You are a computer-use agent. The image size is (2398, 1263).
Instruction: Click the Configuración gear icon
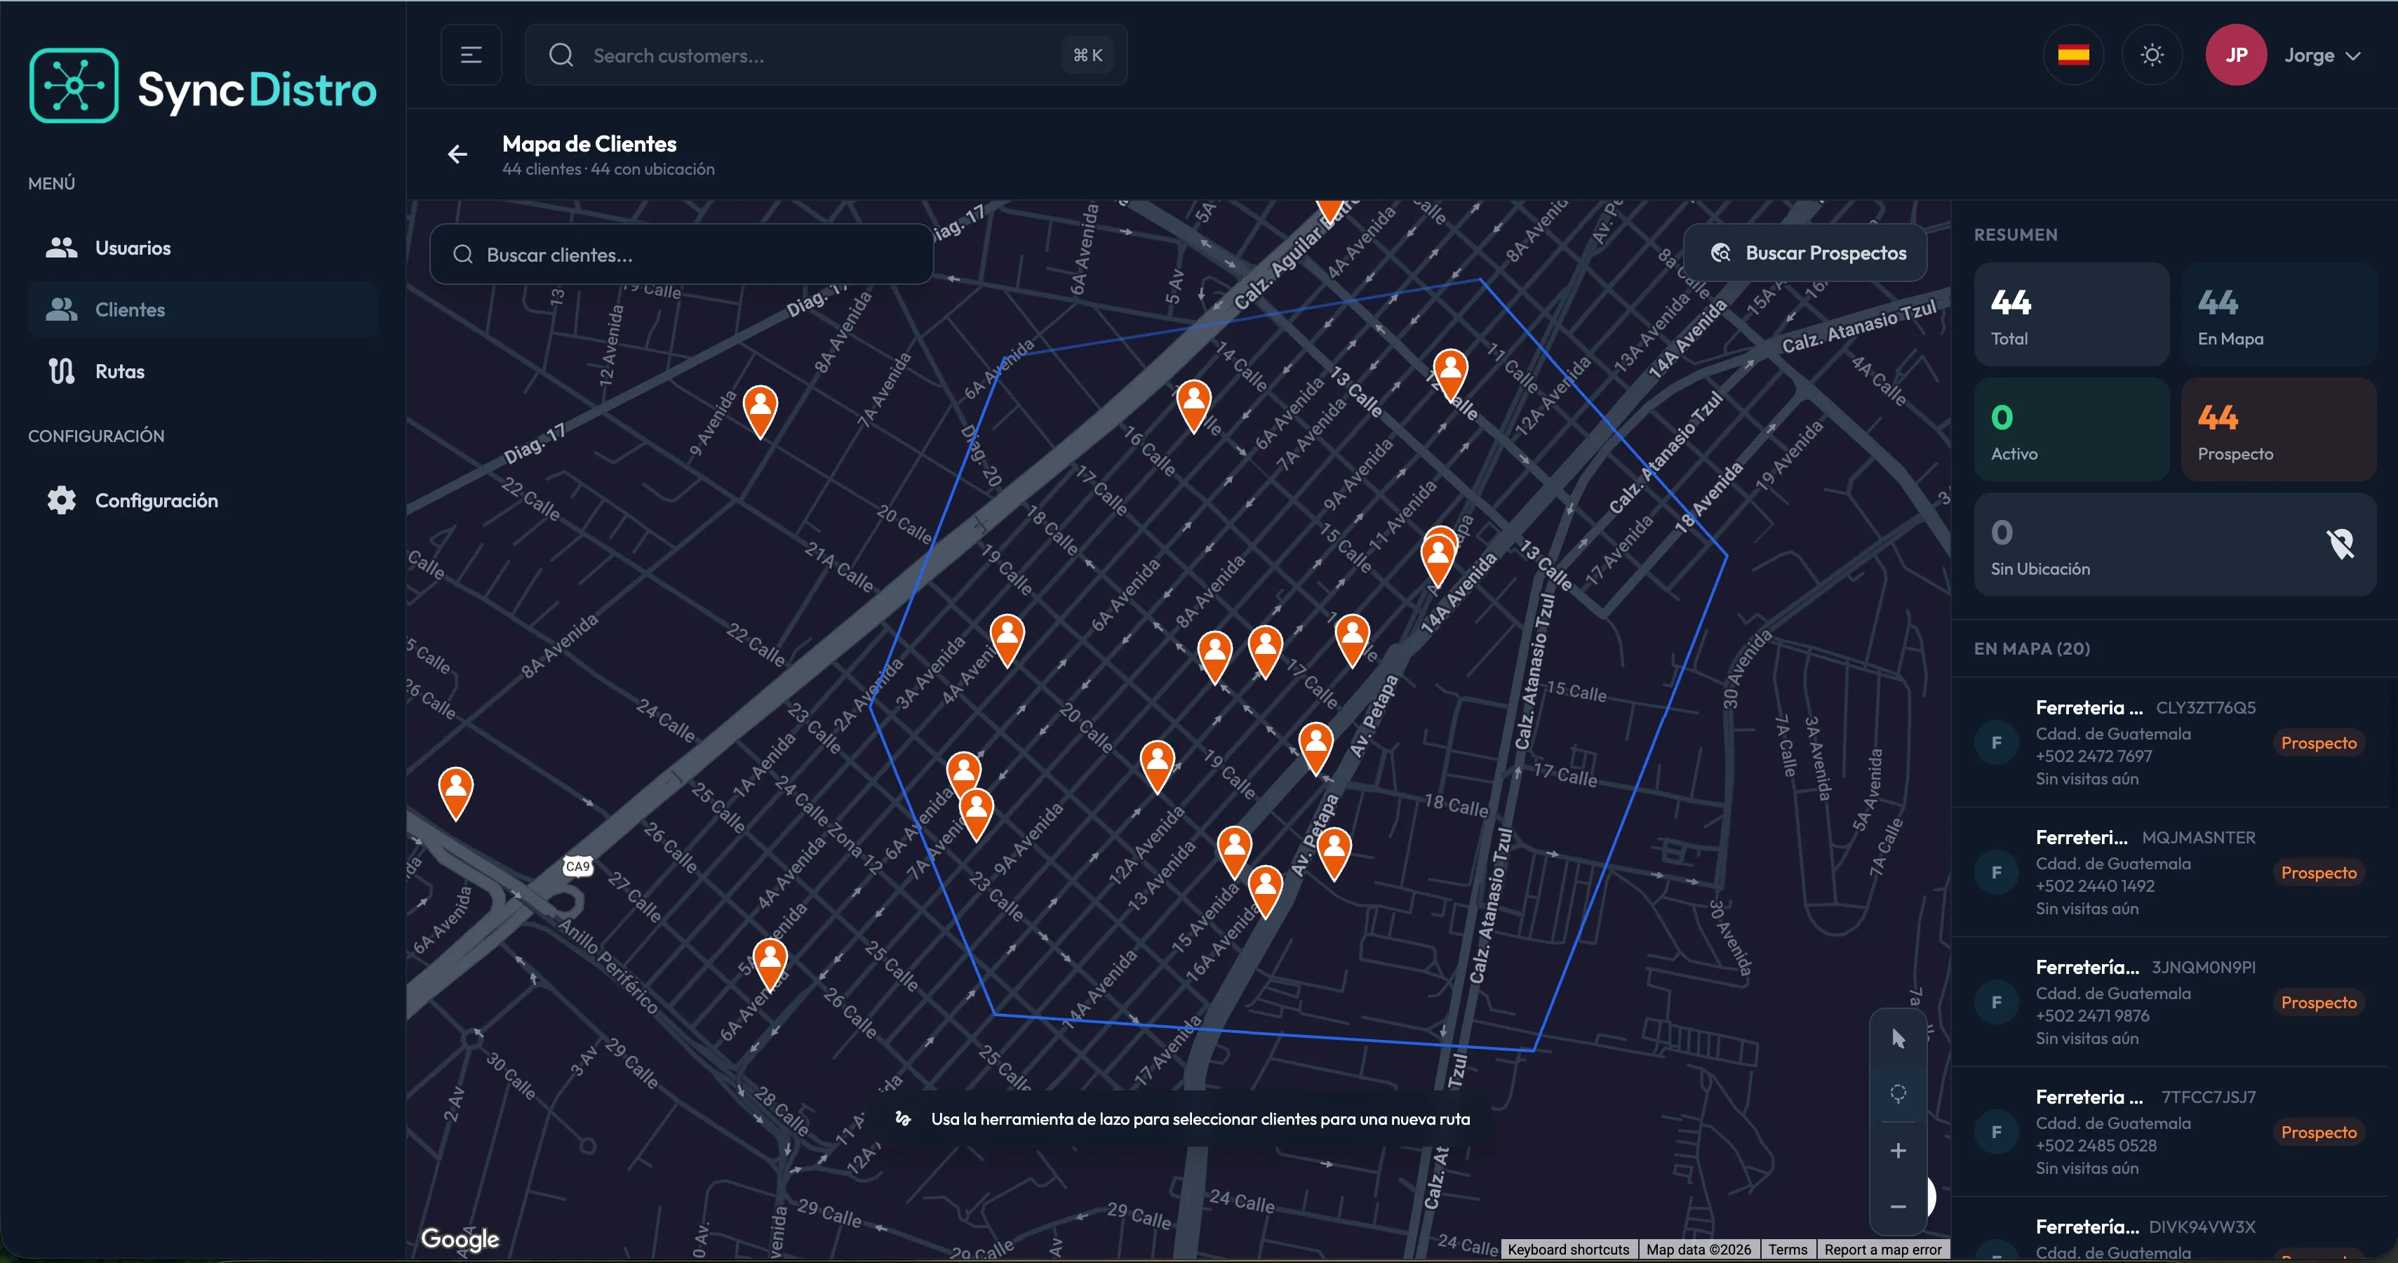pyautogui.click(x=62, y=500)
